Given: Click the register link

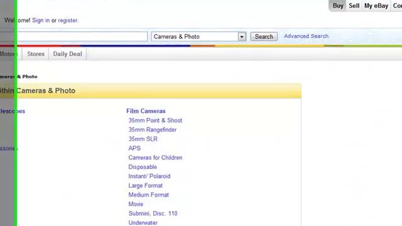Looking at the screenshot, I should (68, 21).
